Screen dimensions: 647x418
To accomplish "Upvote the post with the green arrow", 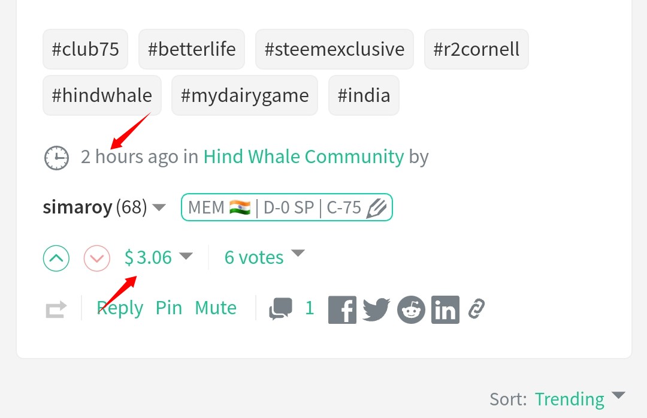I will tap(56, 258).
